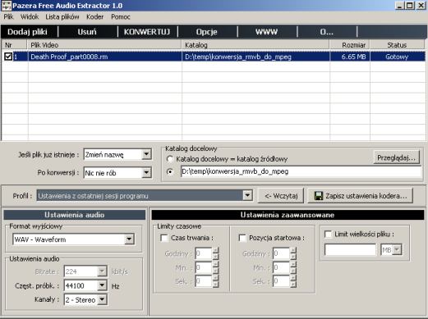Open the Widok menu
The width and height of the screenshot is (428, 319).
30,17
